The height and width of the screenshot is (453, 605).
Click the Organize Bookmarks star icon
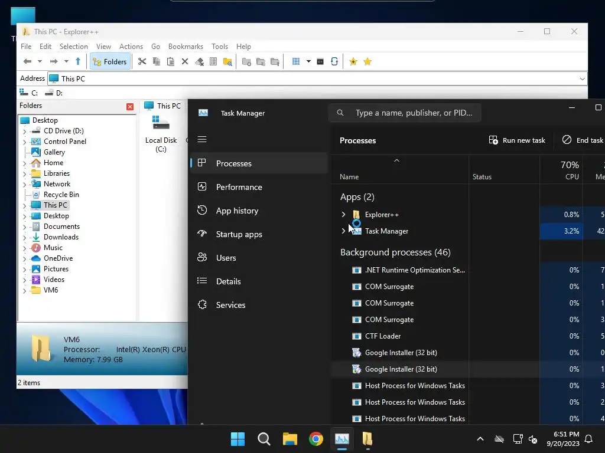[367, 61]
